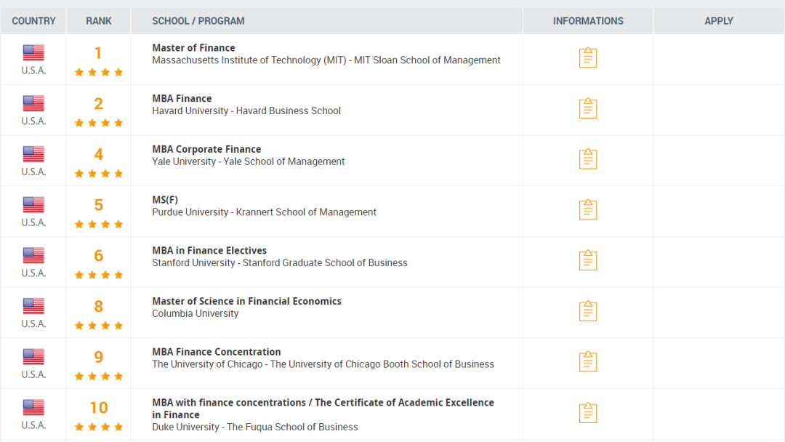Click the flag in the Duke University row
The width and height of the screenshot is (785, 442).
(x=33, y=407)
